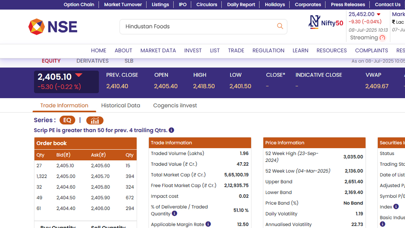405x228 pixels.
Task: Open the Nifty50 logo
Action: pos(326,22)
